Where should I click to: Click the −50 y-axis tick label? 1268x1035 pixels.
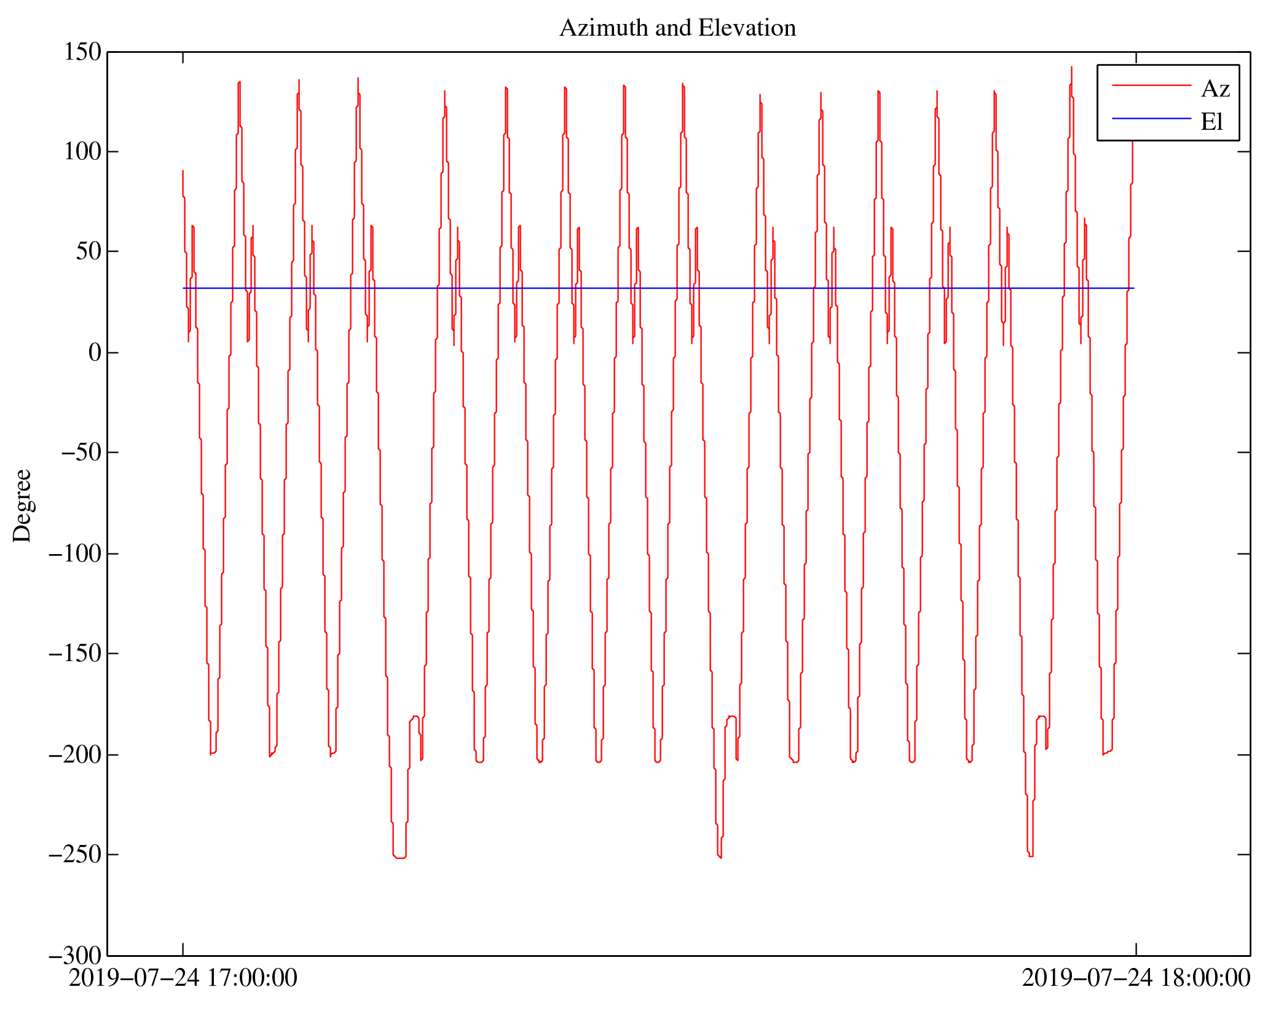click(80, 453)
